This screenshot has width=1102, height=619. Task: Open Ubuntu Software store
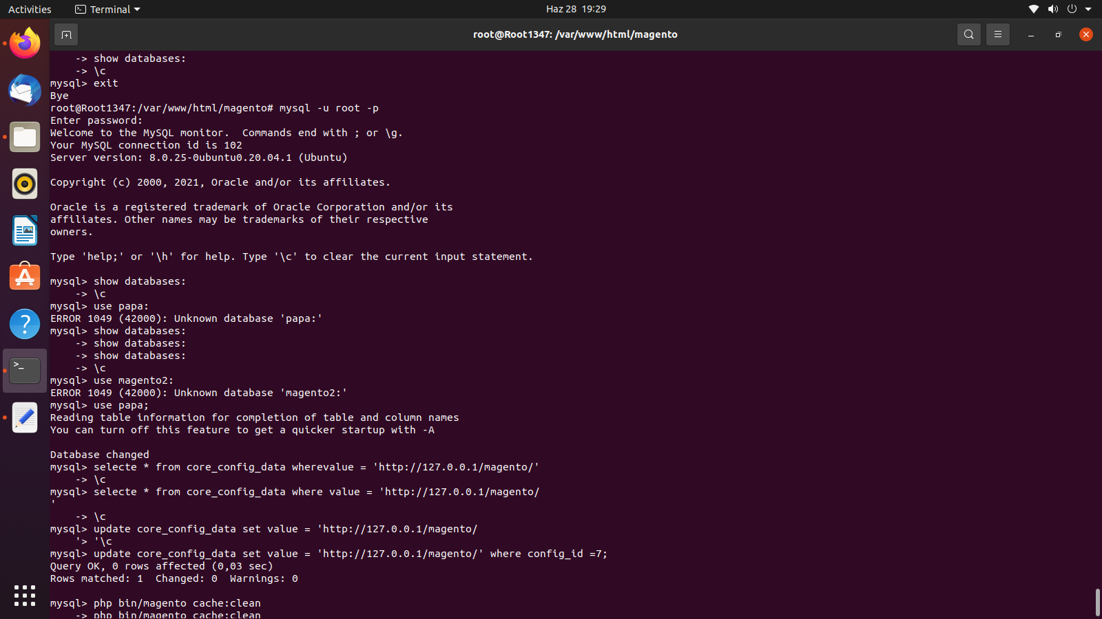point(25,277)
